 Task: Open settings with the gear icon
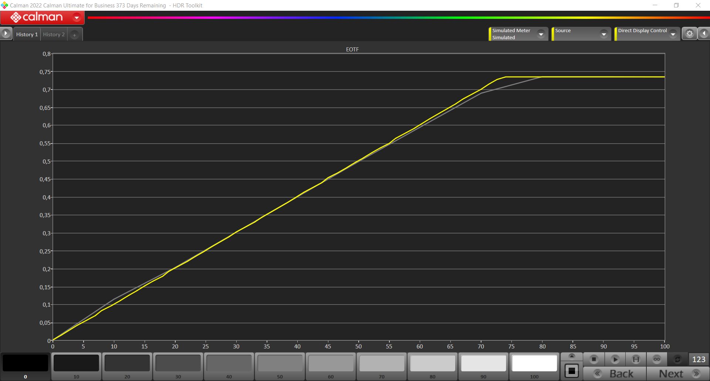pos(689,34)
